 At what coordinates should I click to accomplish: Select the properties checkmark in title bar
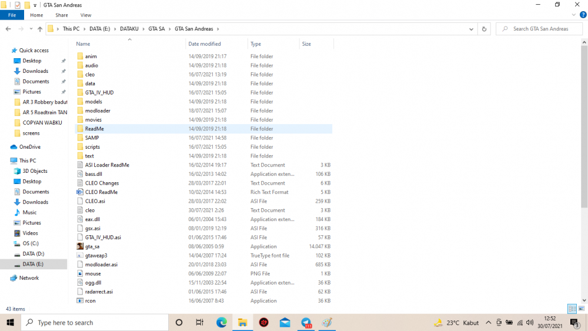(x=17, y=5)
